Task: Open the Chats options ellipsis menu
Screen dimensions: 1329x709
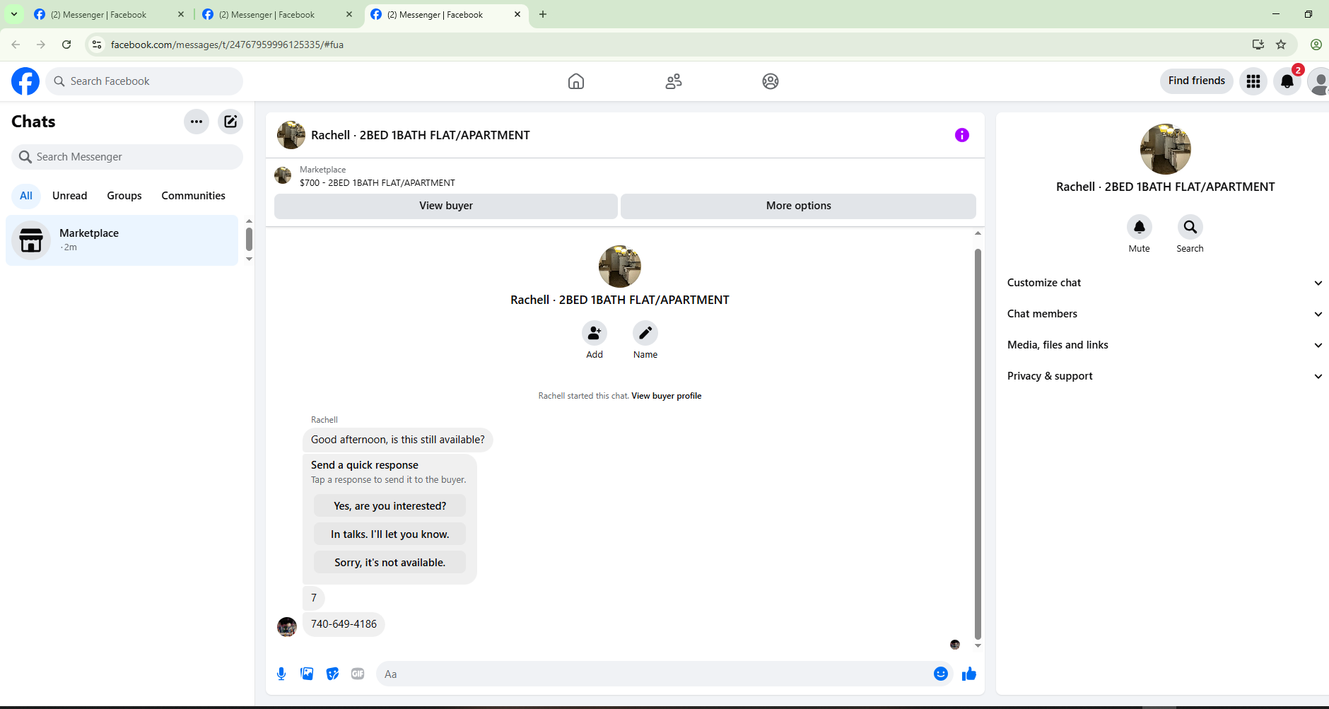Action: click(197, 122)
